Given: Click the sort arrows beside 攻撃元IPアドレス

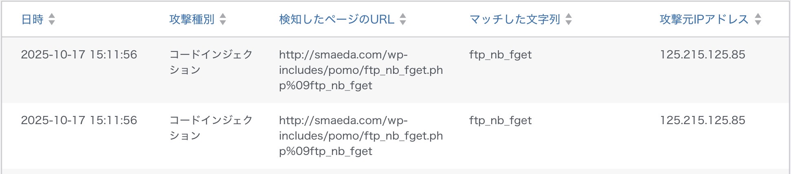Looking at the screenshot, I should pos(758,19).
